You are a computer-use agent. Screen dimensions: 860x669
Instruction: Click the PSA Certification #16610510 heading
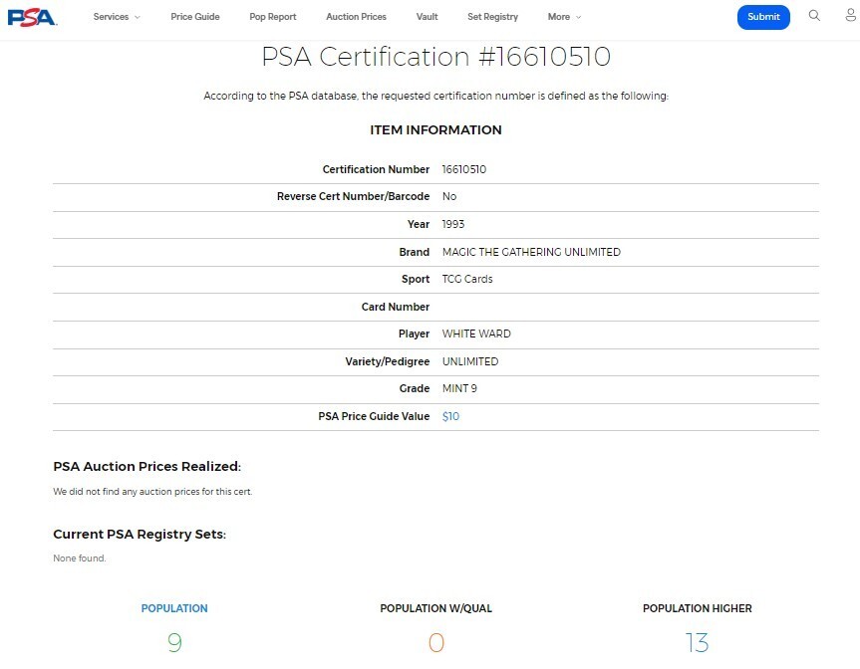[x=436, y=57]
